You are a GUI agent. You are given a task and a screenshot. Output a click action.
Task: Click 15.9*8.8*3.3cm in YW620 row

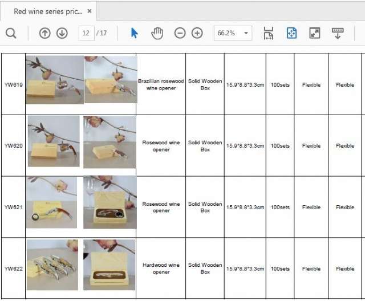click(245, 146)
